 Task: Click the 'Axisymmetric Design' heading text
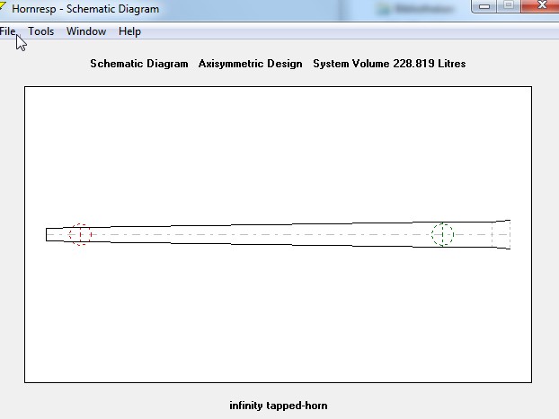click(250, 64)
